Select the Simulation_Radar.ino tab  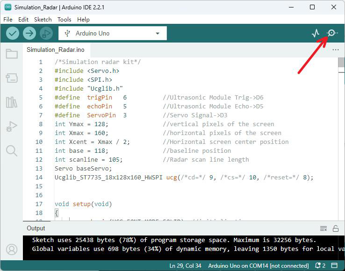(56, 50)
